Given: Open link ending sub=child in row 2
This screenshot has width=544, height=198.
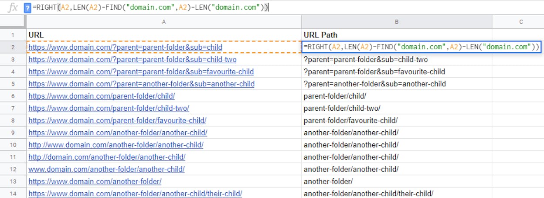Looking at the screenshot, I should point(126,47).
